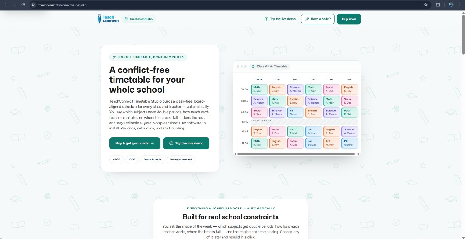
Task: Go back with the browser back arrow
Action: pos(5,5)
